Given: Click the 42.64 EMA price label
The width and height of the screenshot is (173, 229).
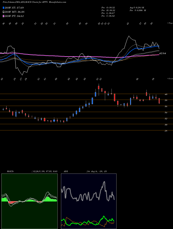Looking at the screenshot, I should click(x=163, y=53).
